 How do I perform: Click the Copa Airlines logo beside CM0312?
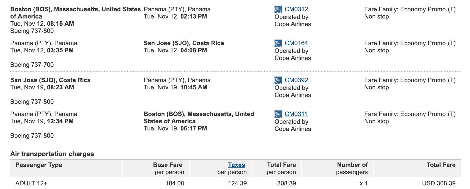(278, 10)
